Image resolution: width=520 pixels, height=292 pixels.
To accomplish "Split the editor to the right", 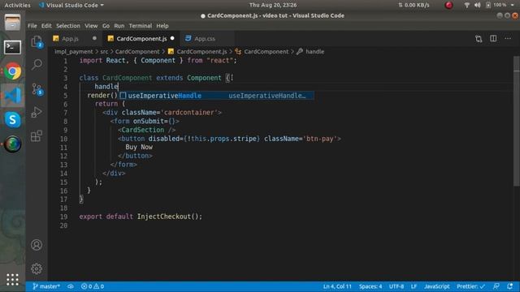I will [493, 38].
